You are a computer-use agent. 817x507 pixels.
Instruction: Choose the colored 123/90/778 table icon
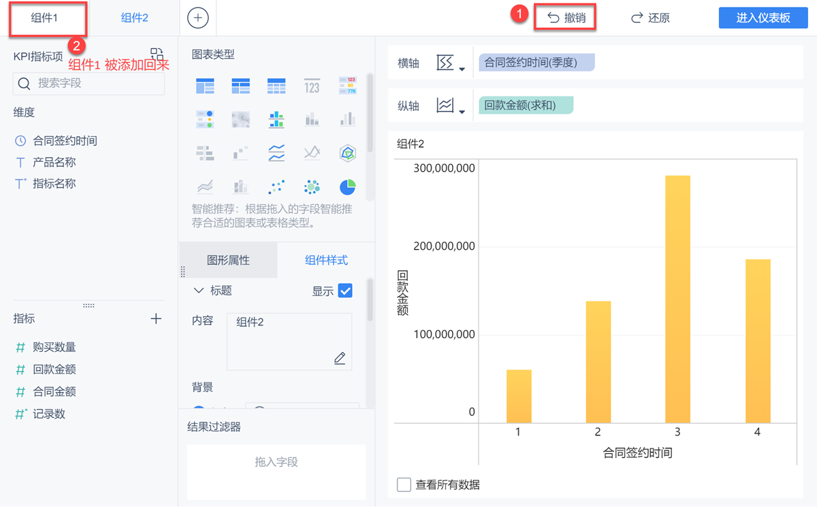[347, 86]
